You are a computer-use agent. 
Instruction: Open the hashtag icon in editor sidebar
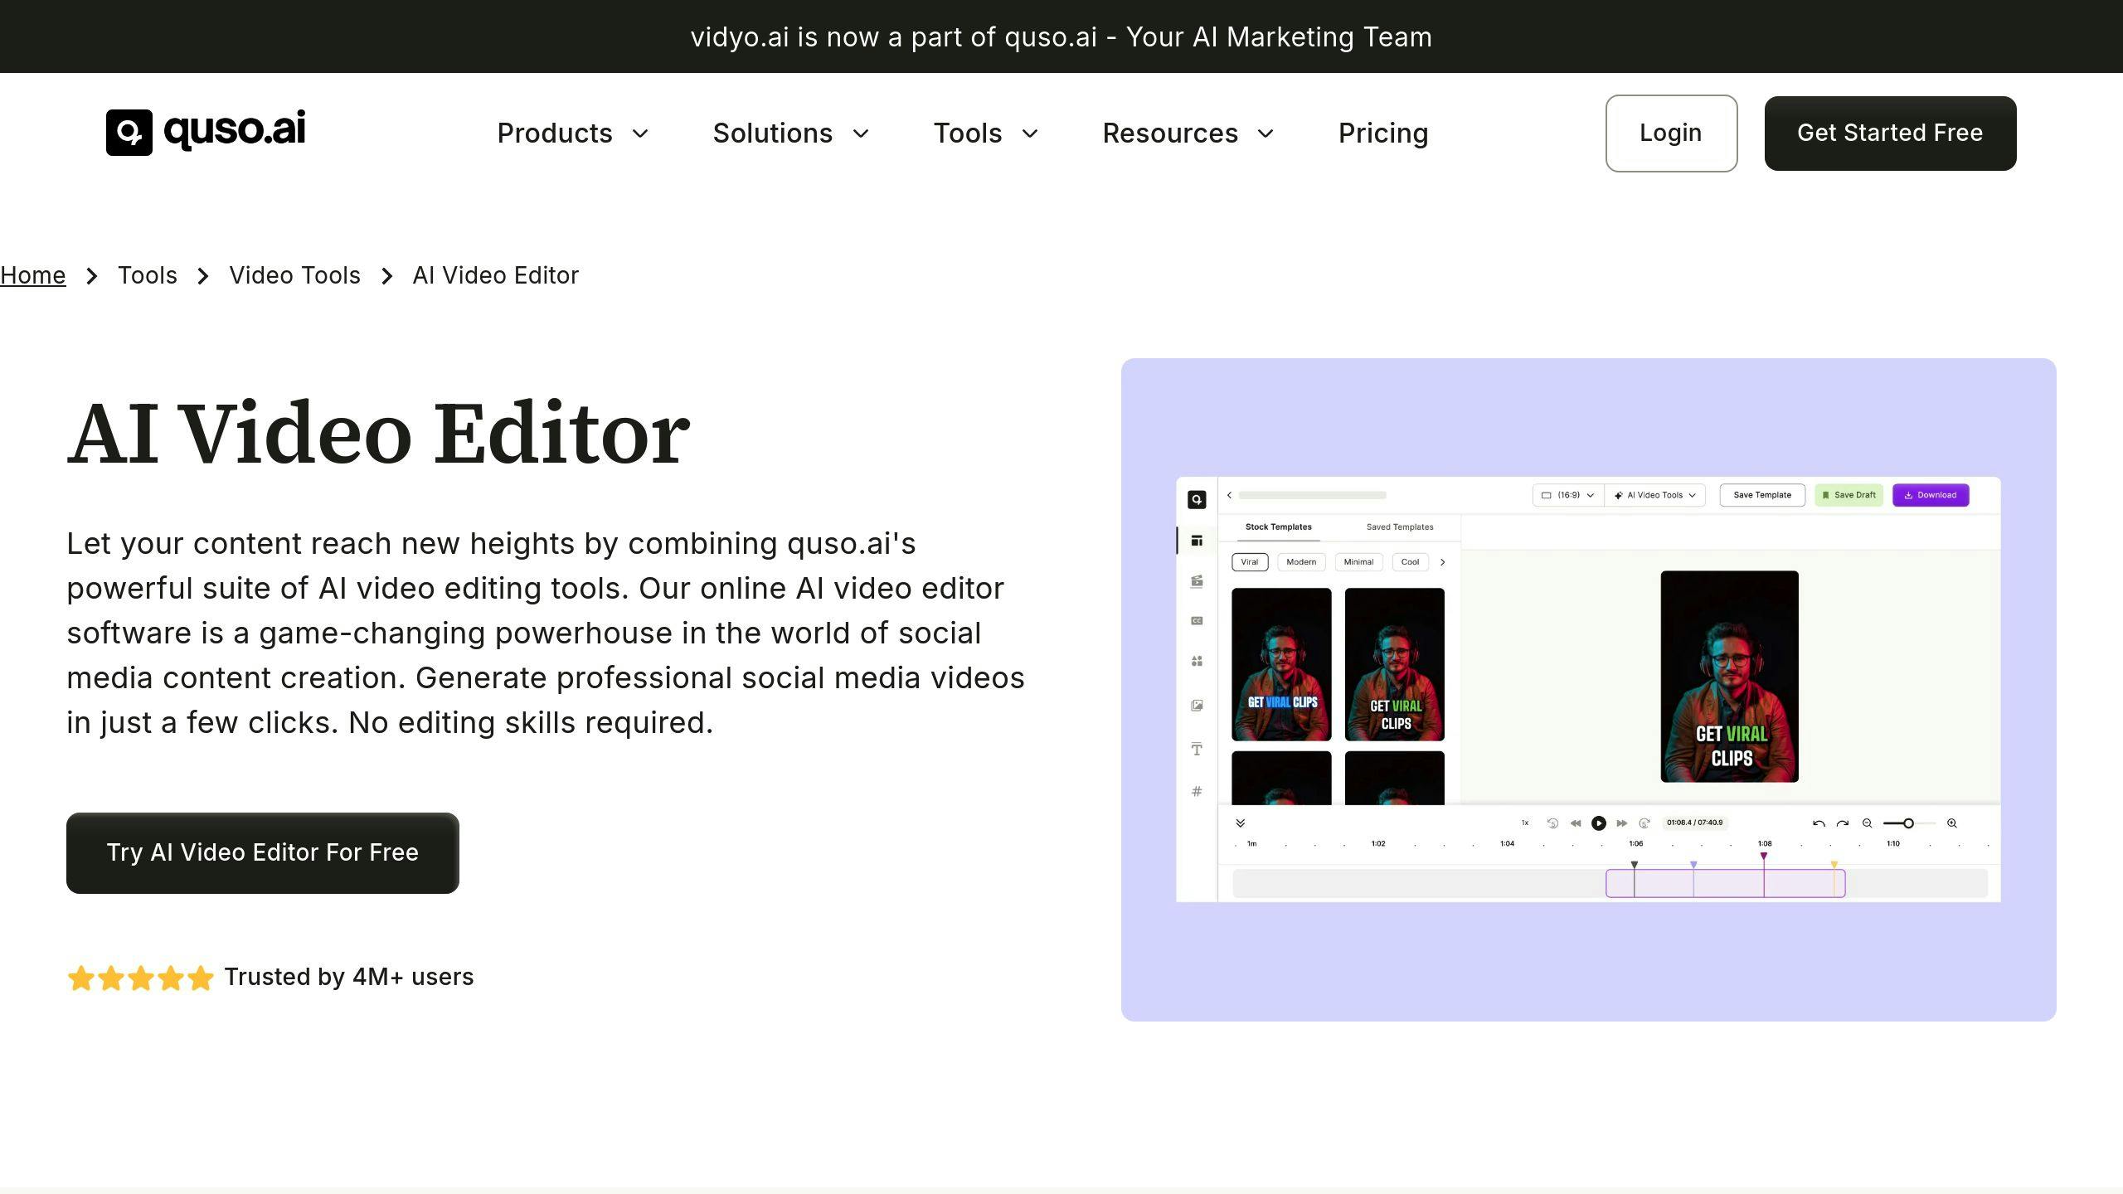coord(1197,792)
